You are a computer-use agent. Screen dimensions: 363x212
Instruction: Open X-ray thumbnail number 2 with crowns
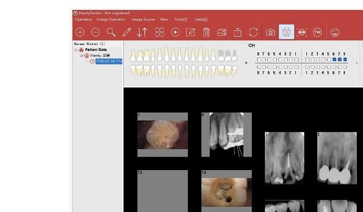click(337, 158)
